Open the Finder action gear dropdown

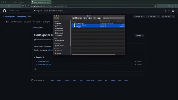90,18
